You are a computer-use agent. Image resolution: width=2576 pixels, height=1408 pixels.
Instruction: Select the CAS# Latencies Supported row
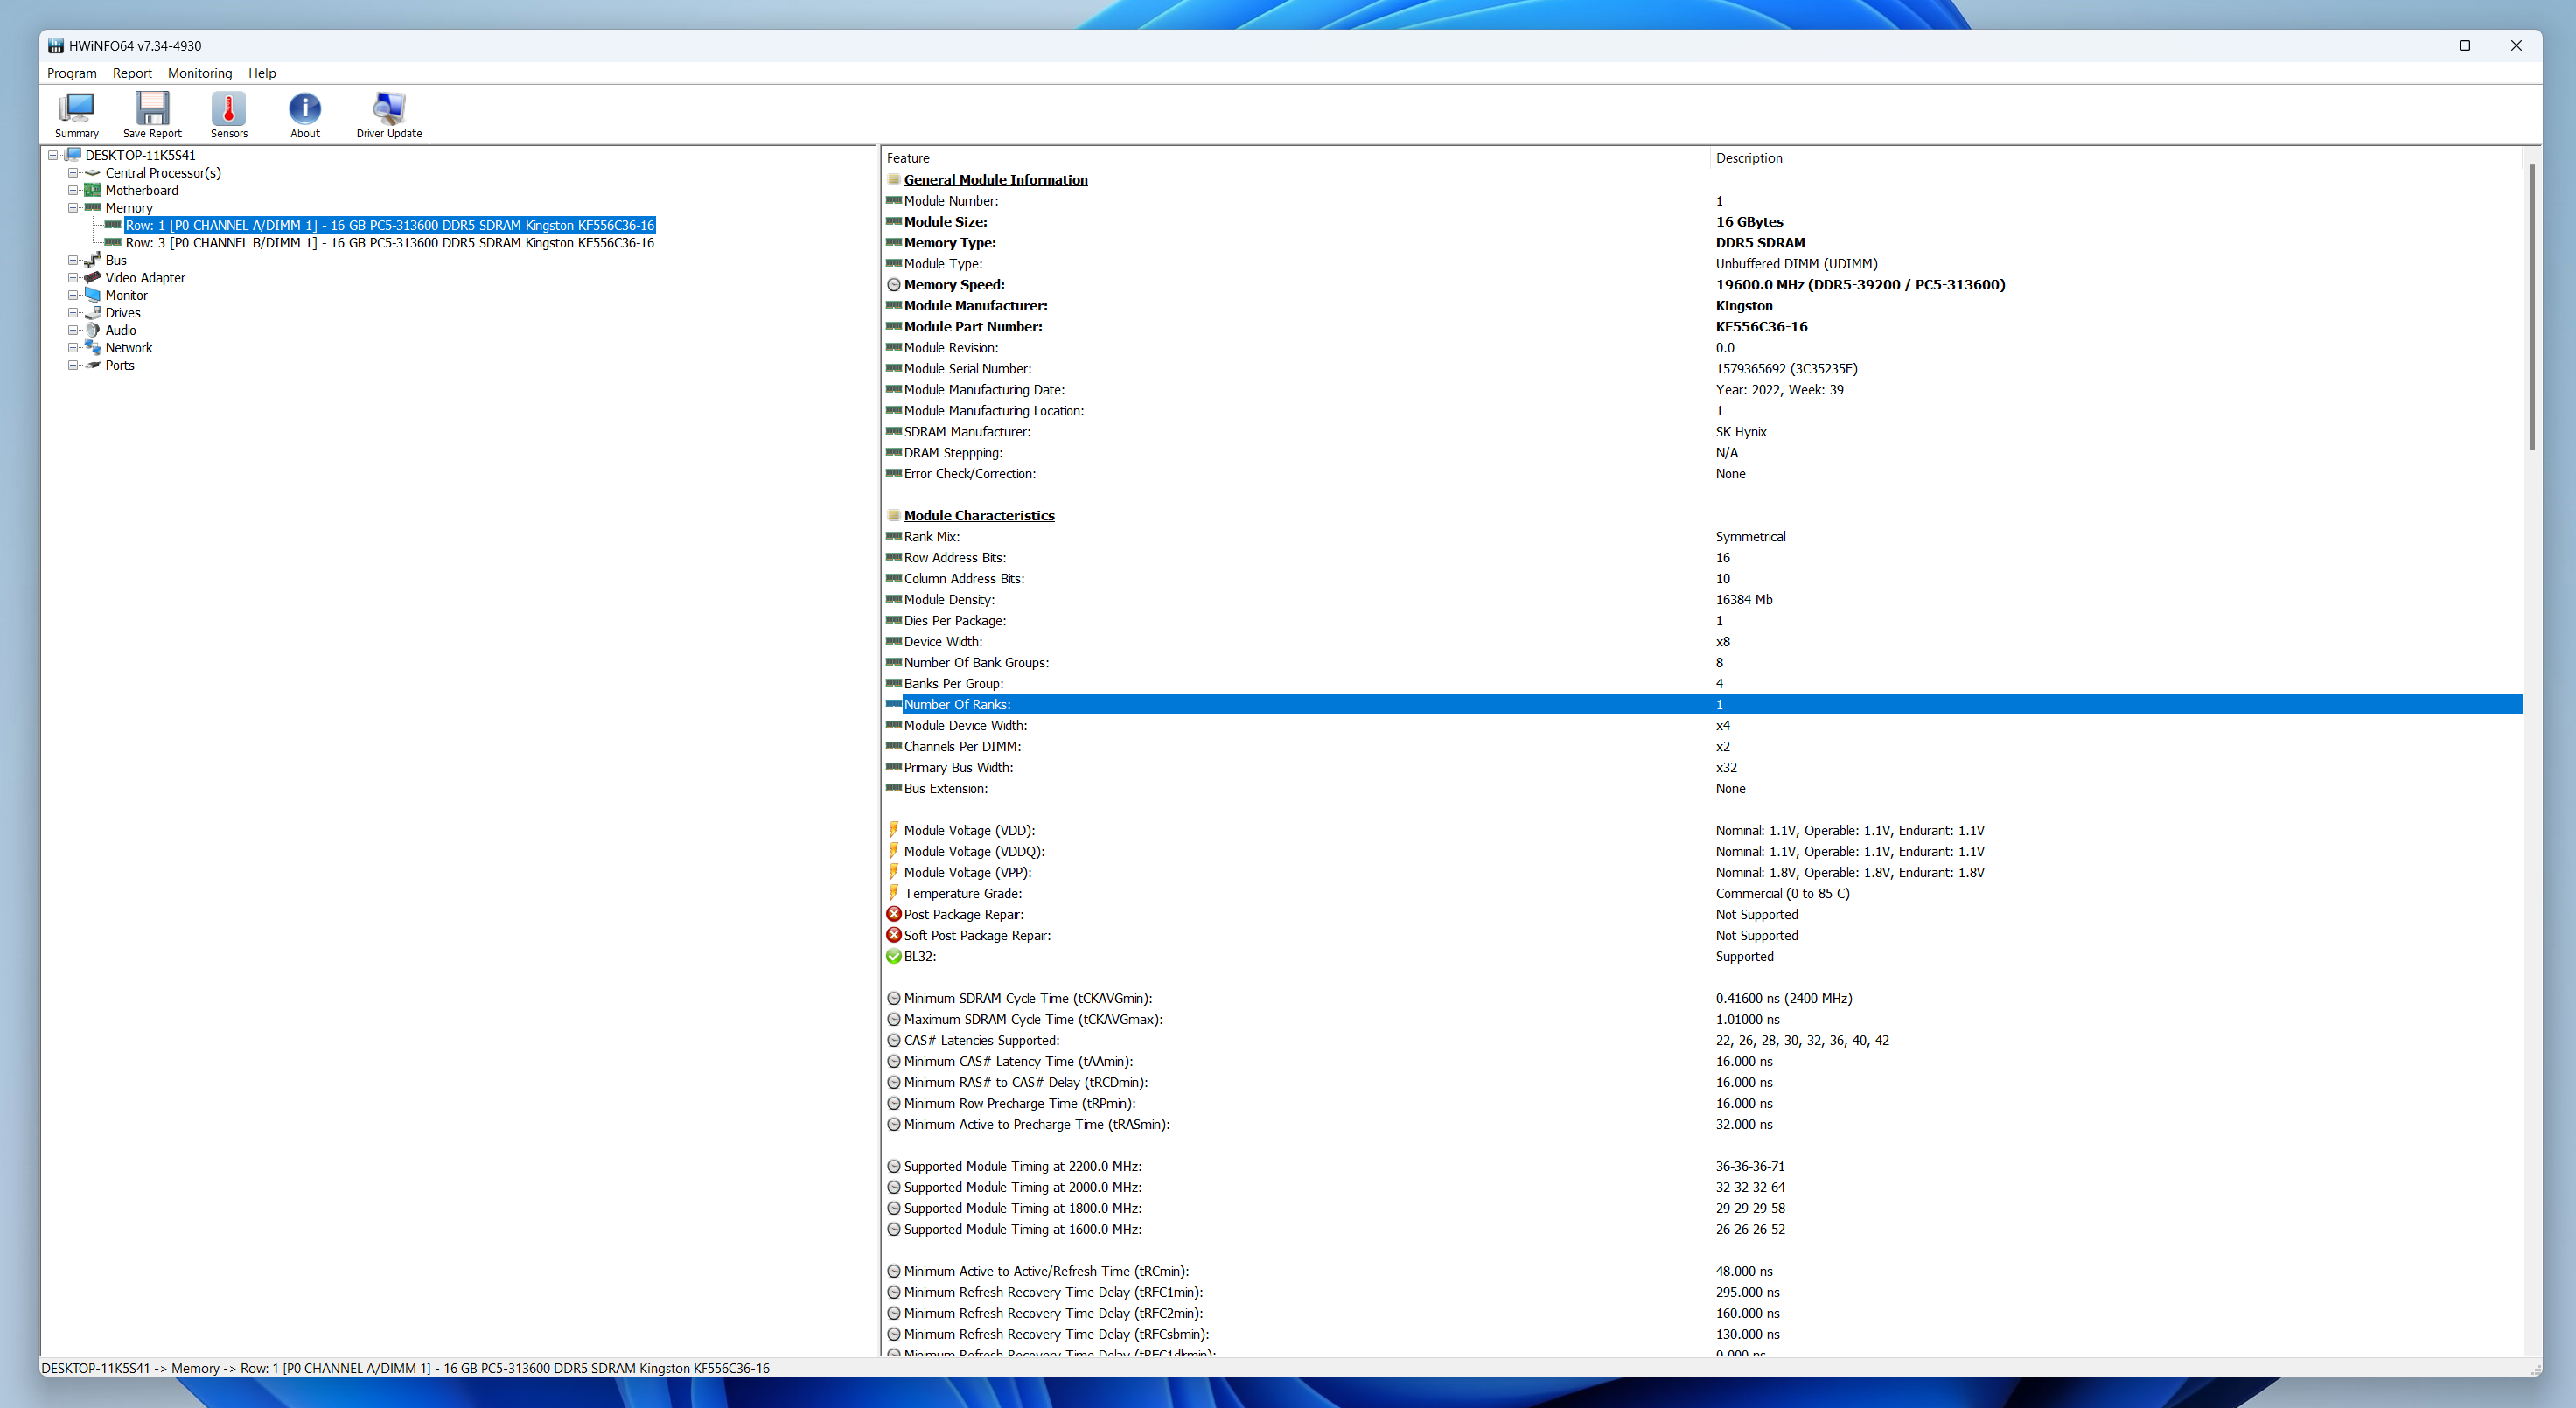pos(1703,1040)
